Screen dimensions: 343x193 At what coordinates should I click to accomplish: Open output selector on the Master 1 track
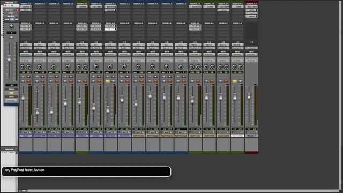click(x=251, y=48)
